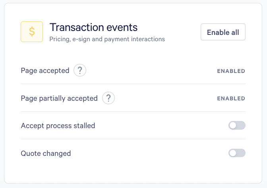The image size is (267, 188).
Task: Click the divider below Accept process stalled
Action: point(133,139)
